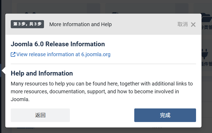
Task: Click the highlighted sidebar strip left of the popup
Action: (1, 71)
